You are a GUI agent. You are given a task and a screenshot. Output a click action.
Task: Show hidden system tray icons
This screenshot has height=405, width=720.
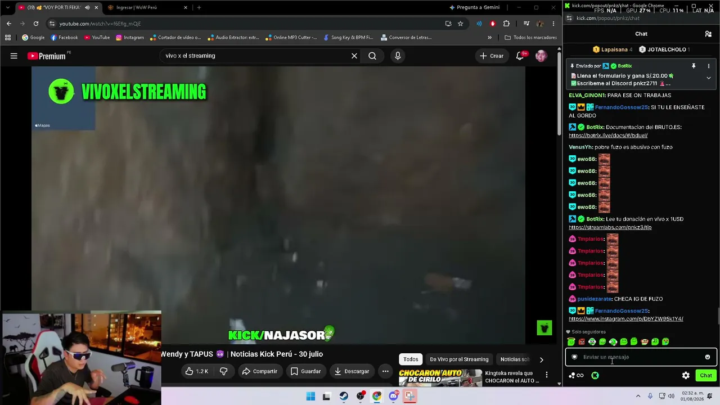click(638, 397)
